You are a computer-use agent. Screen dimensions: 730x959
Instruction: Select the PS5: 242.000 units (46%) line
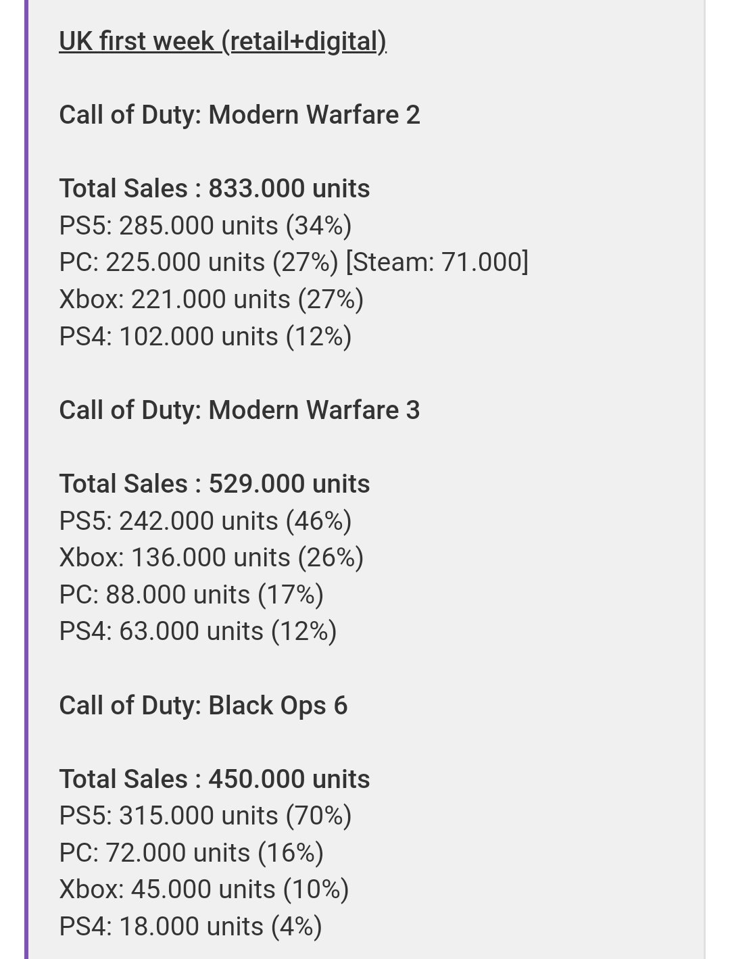point(205,521)
